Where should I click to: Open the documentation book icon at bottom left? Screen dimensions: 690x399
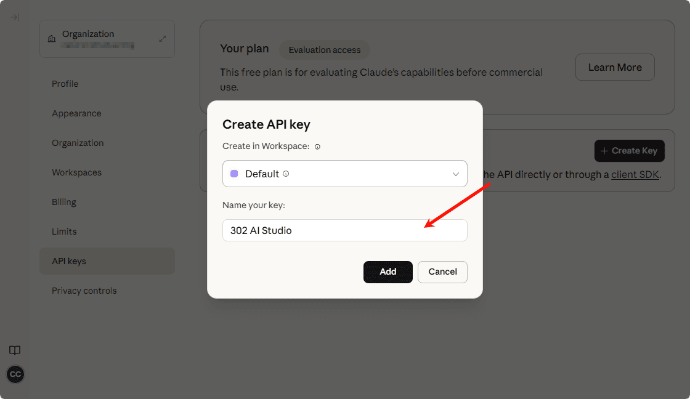click(15, 350)
